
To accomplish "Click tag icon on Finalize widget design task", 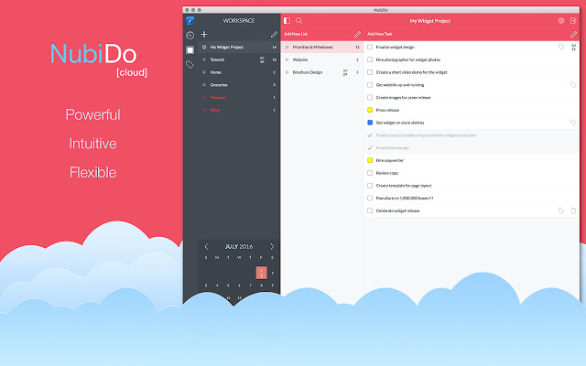I will [561, 47].
